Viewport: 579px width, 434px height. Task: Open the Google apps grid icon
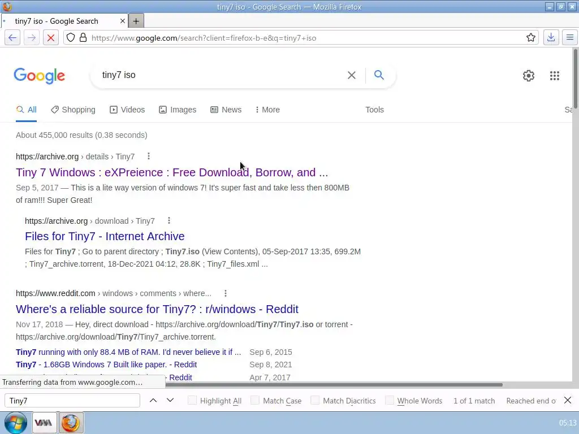[554, 76]
